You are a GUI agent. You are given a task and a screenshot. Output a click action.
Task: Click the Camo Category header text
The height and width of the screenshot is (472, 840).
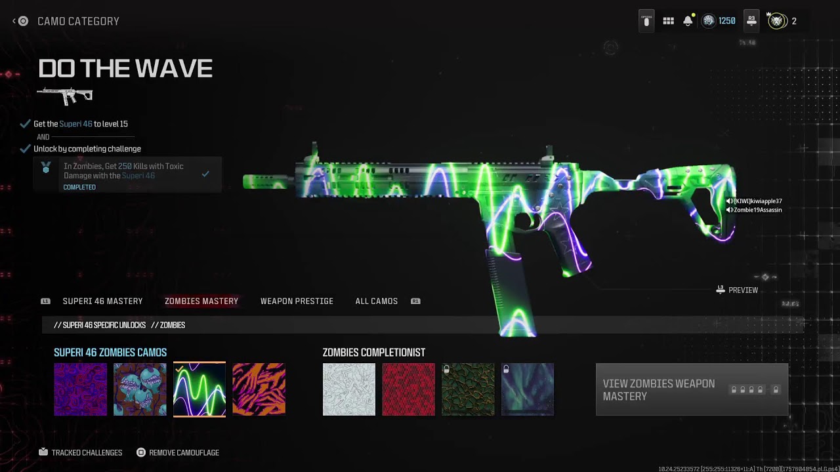pos(78,21)
